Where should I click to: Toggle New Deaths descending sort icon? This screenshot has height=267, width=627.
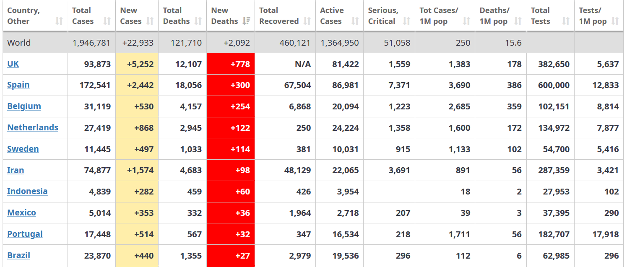(247, 21)
